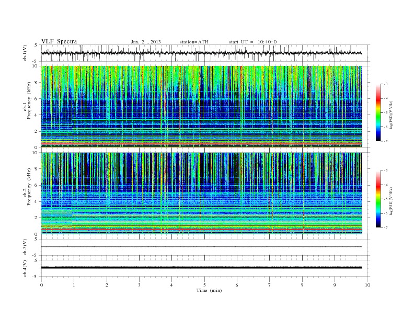
Task: Click the "4" tick on the time axis
Action: (x=171, y=285)
